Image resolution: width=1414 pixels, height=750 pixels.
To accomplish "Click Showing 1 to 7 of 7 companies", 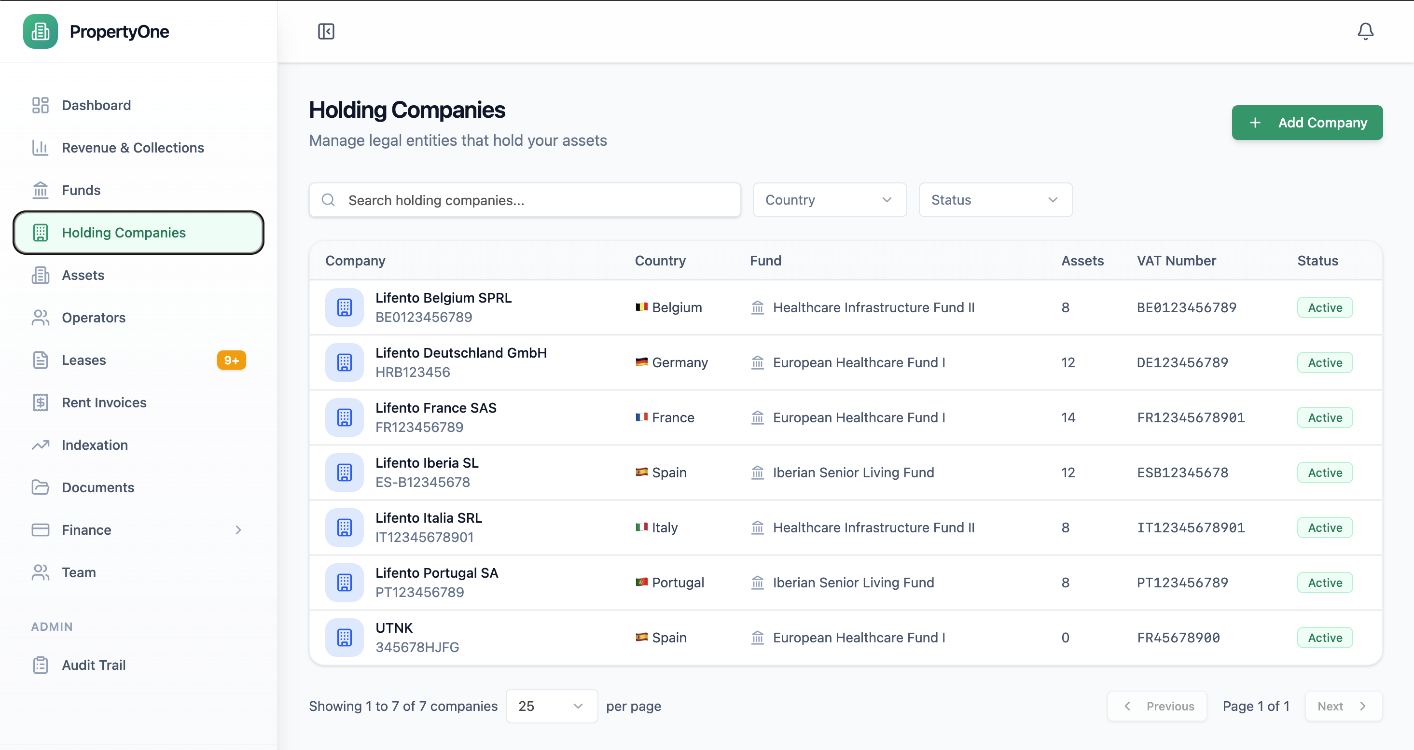I will 403,706.
